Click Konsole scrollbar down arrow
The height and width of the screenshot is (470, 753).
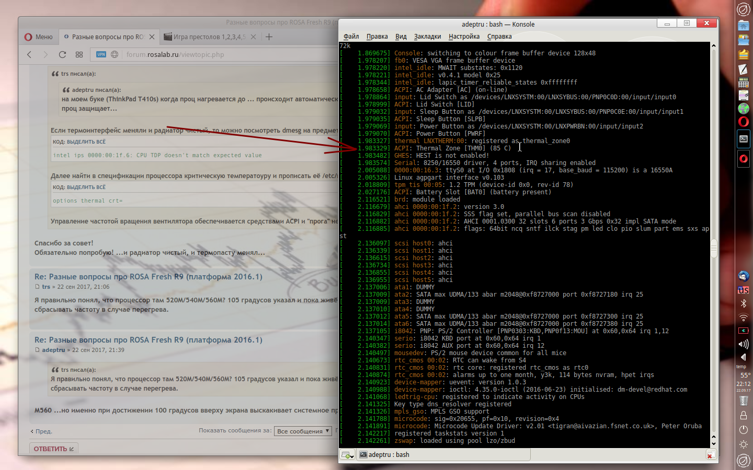point(714,443)
